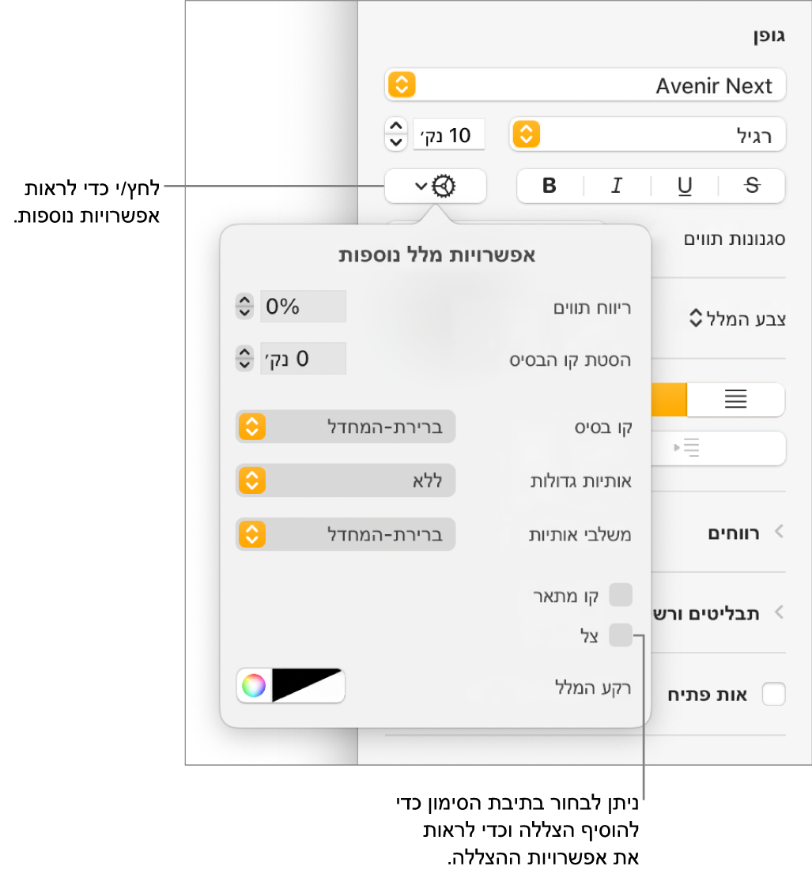Image resolution: width=812 pixels, height=870 pixels.
Task: Open the color wheel for text background
Action: click(x=255, y=686)
